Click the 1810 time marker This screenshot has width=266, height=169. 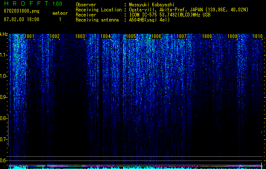pos(258,36)
